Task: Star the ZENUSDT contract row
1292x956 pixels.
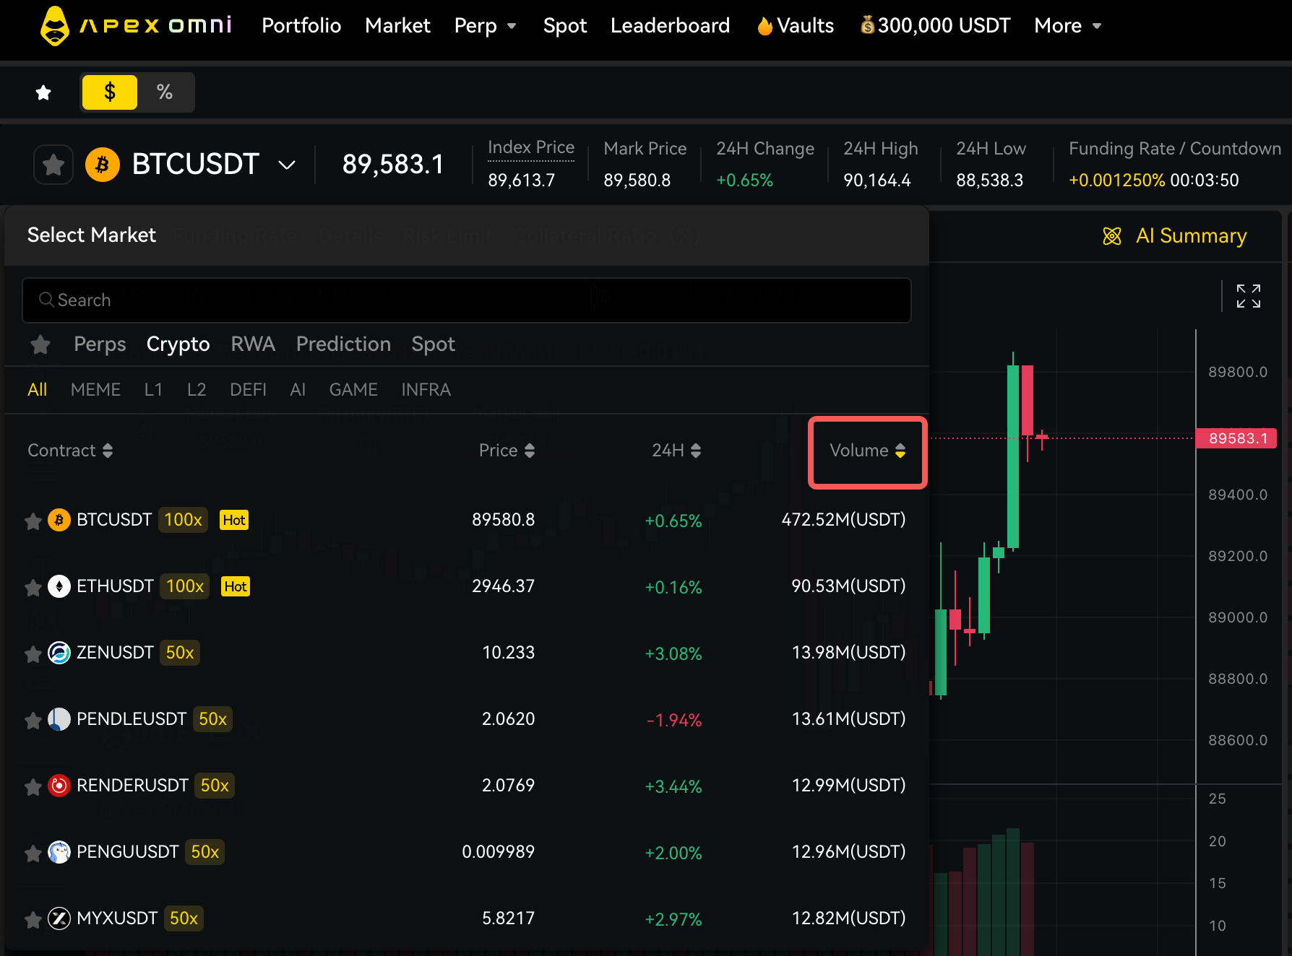Action: (33, 654)
